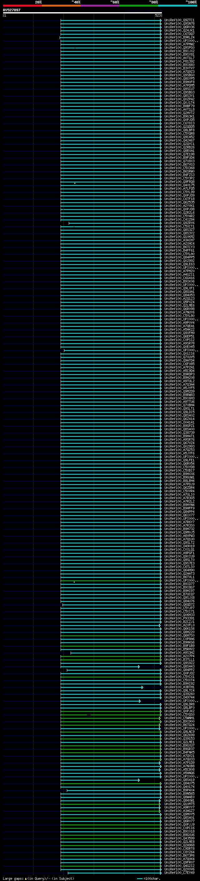Select label UniRef100_Q0J1T4
The image size is (200, 881).
pos(179,103)
